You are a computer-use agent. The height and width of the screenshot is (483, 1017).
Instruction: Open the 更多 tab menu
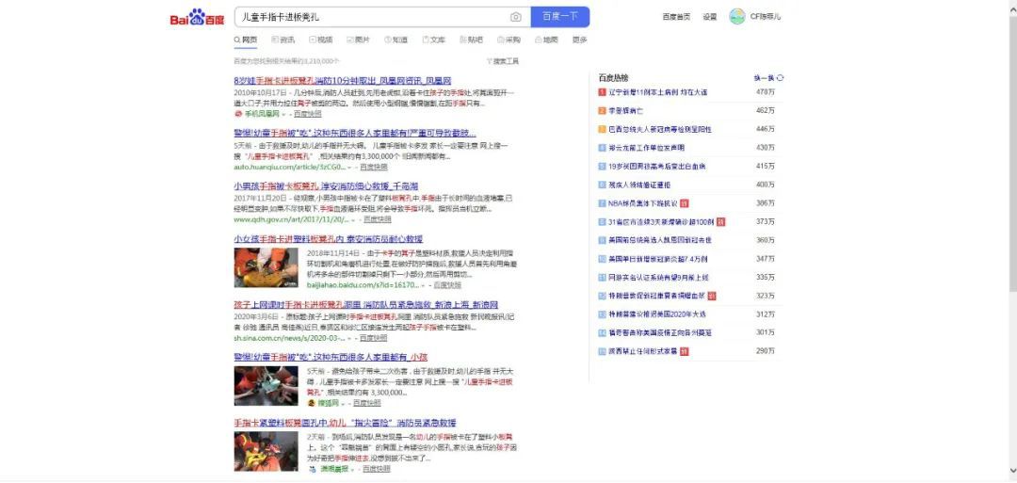click(580, 40)
